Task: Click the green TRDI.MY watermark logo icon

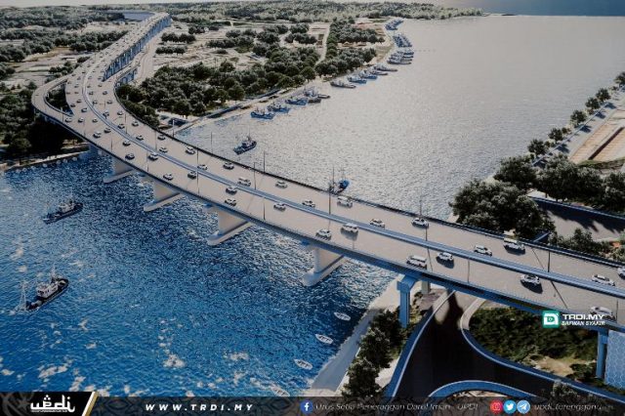Action: click(551, 318)
